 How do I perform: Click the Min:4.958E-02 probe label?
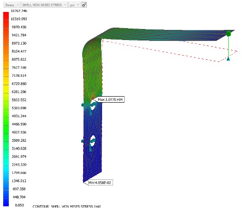tap(100, 183)
